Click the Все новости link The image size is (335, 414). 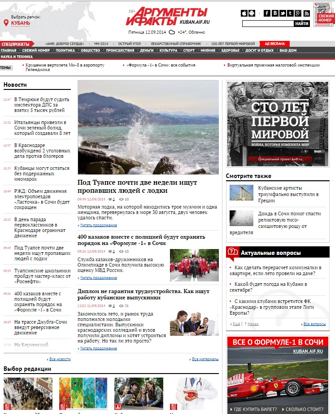click(x=60, y=359)
